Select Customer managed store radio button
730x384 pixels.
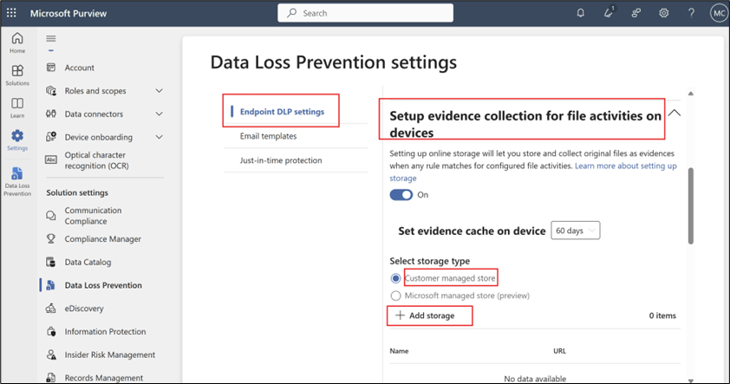[395, 278]
